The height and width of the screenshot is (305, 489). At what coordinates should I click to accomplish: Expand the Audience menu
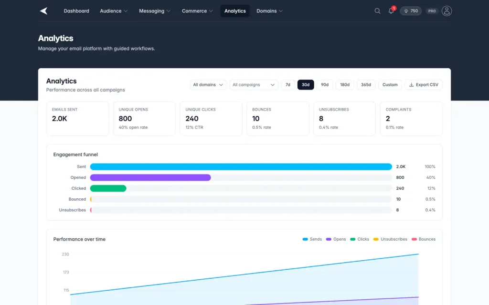coord(114,11)
